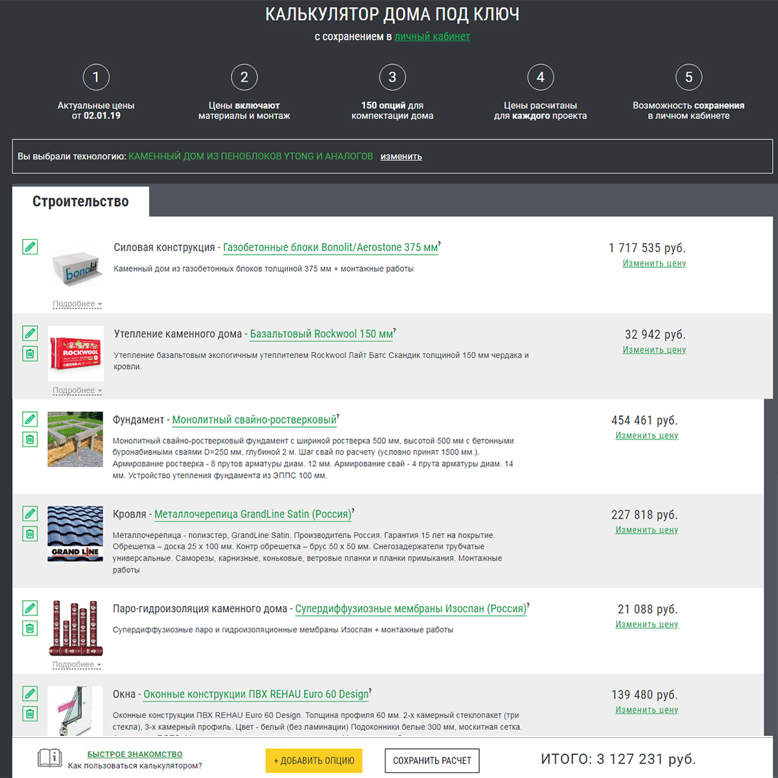Open Оконные конструкции ПВХ REHAU link
Screen dimensions: 778x778
(x=256, y=694)
